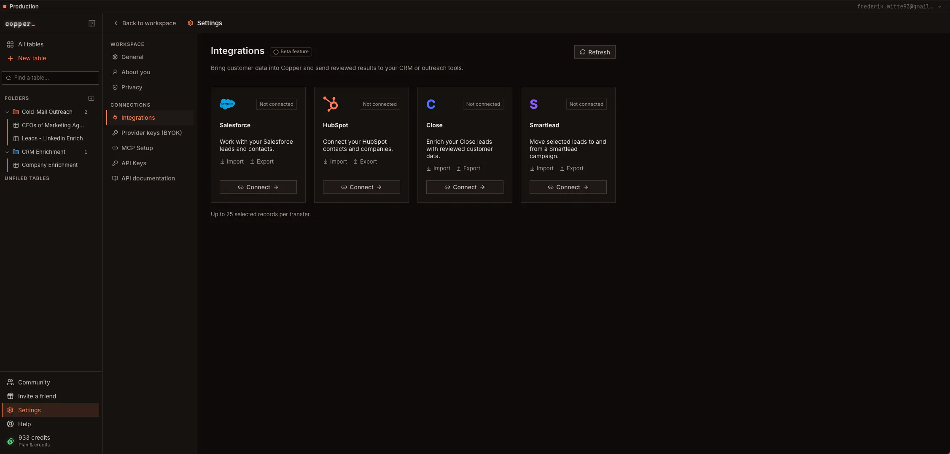
Task: Click the About you person icon
Action: pyautogui.click(x=115, y=72)
